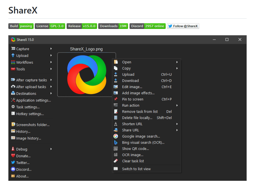Click the After upload tasks cloud icon
The image size is (253, 186).
13,87
